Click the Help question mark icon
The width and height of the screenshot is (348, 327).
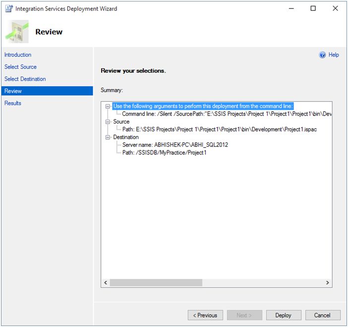coord(322,55)
